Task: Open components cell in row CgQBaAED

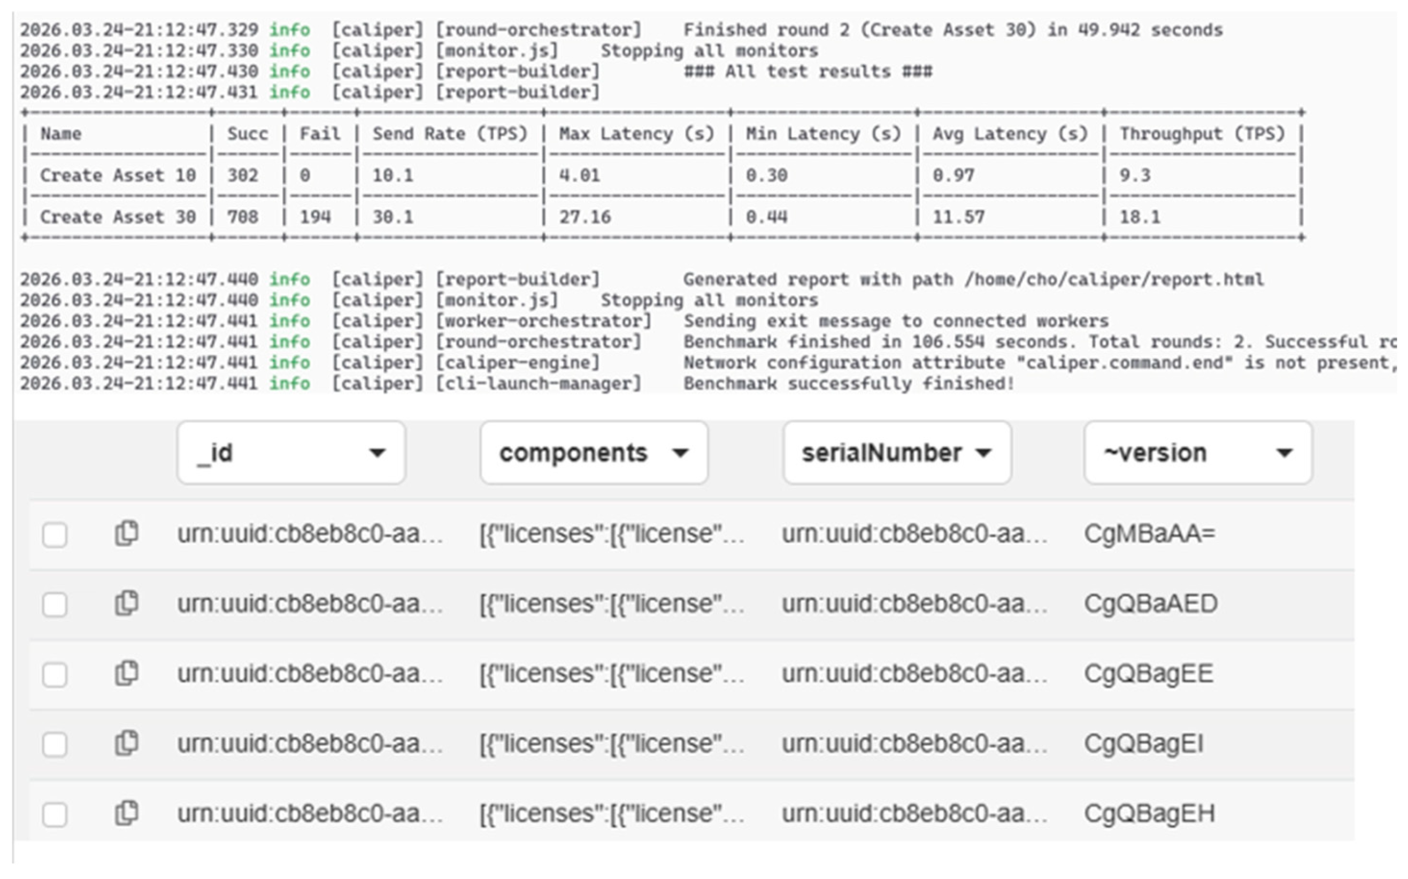Action: click(x=612, y=603)
